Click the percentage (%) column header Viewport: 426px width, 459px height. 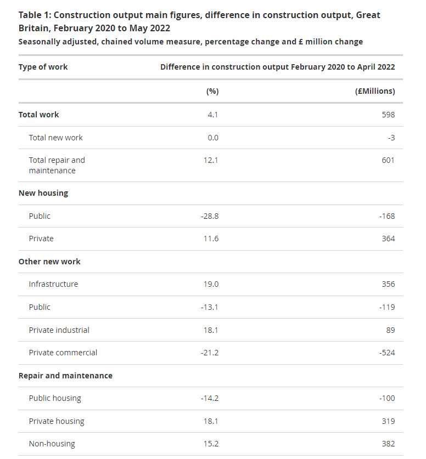coord(212,92)
